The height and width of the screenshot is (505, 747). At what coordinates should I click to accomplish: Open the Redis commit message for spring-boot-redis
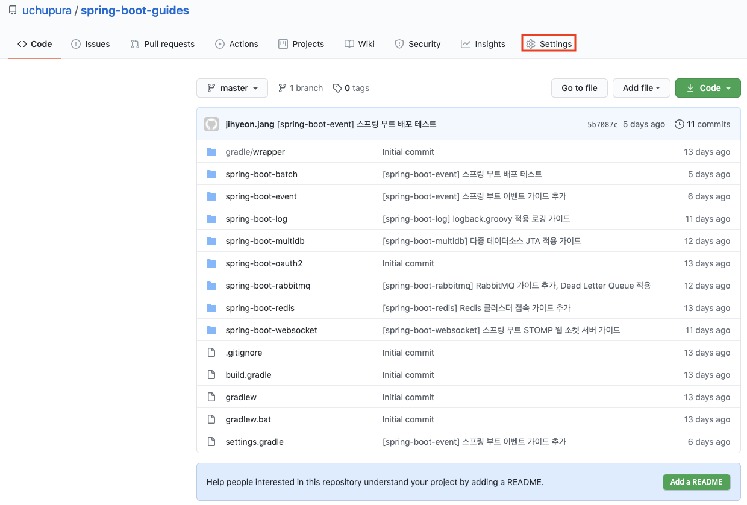coord(477,308)
